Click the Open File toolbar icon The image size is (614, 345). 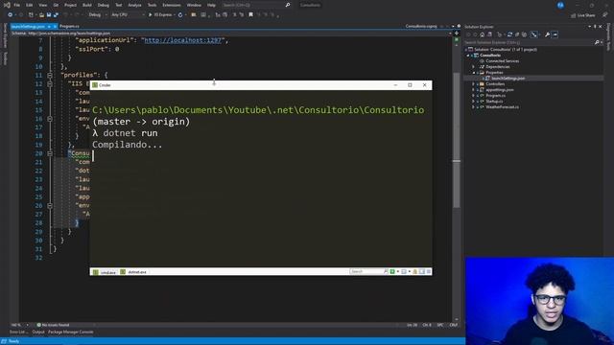tap(41, 15)
